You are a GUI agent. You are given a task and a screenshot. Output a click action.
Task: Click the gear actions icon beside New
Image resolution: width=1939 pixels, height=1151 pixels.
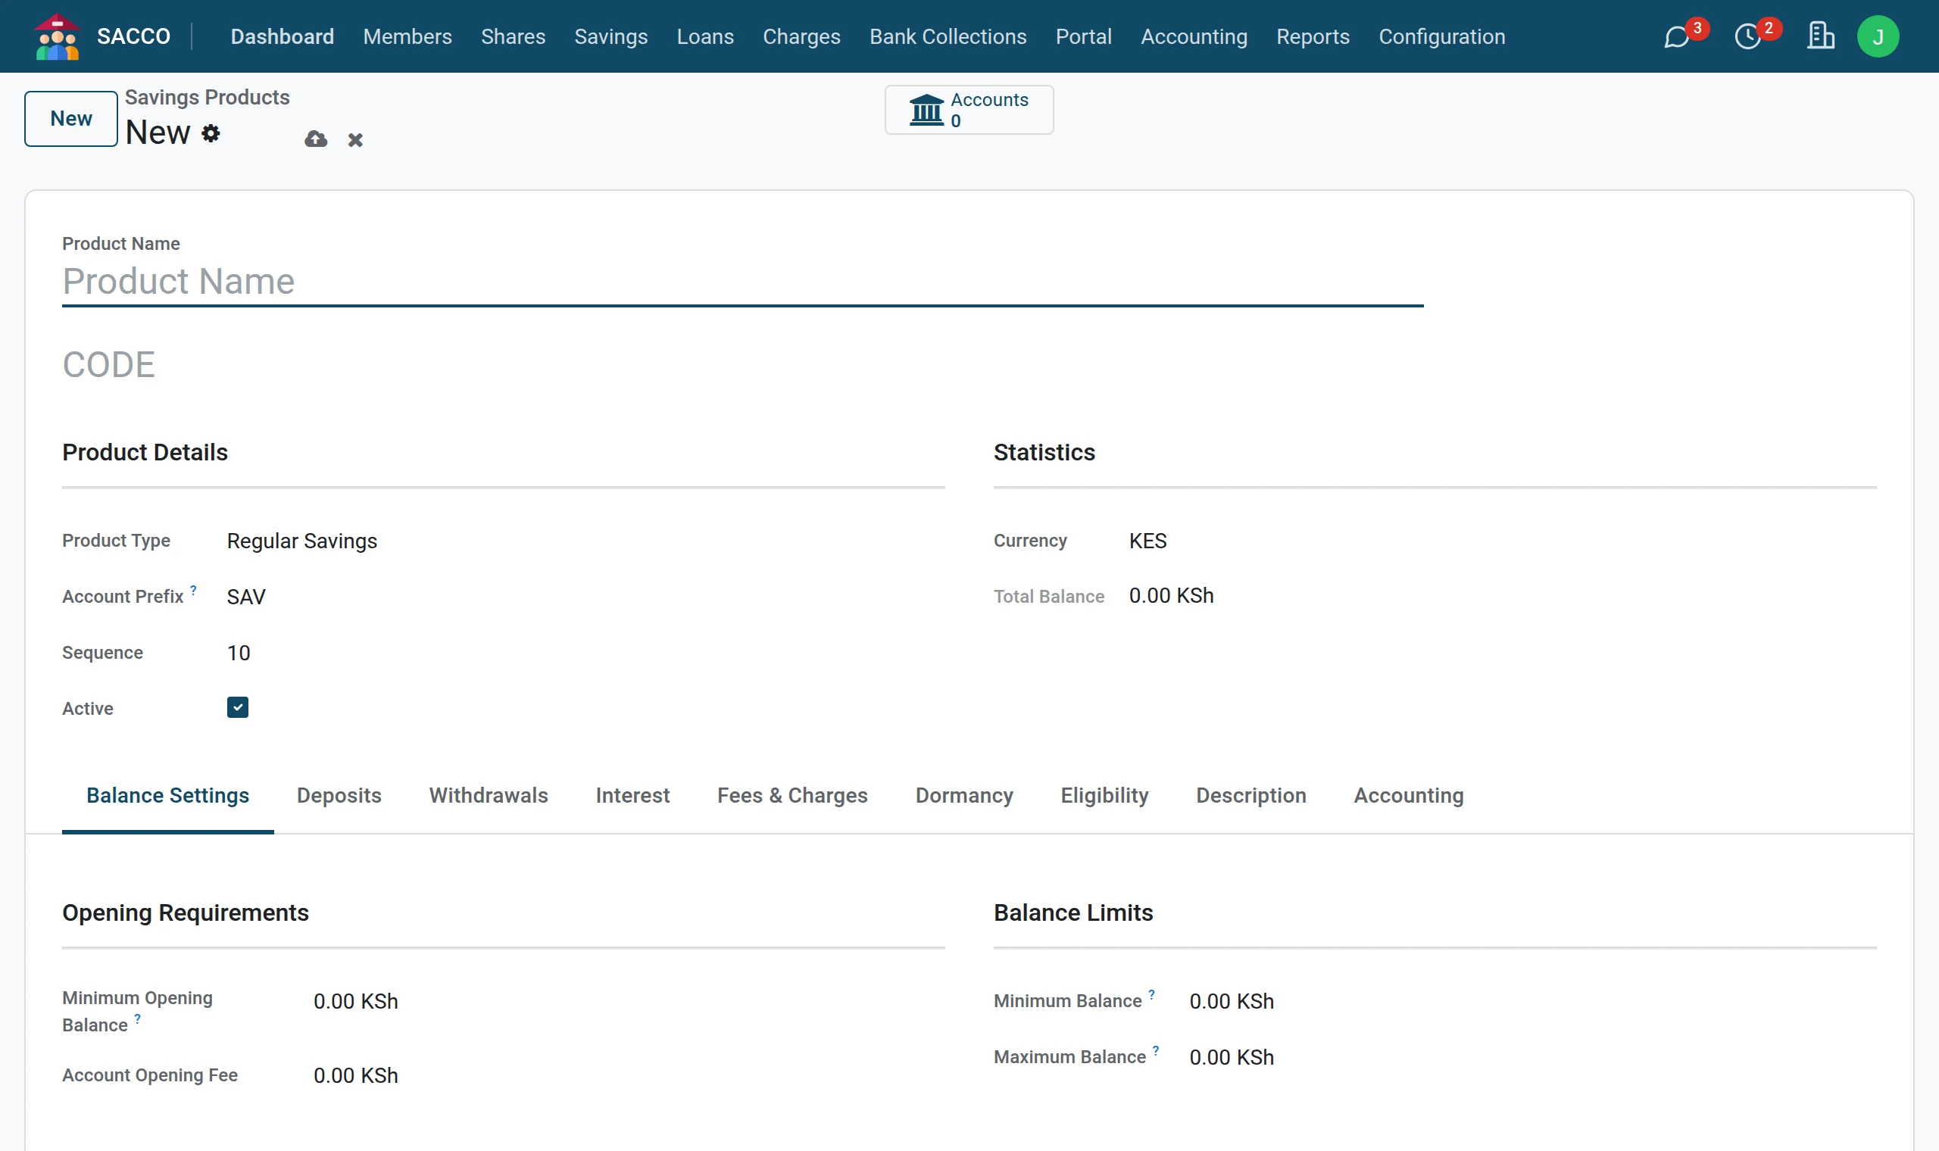click(x=211, y=133)
